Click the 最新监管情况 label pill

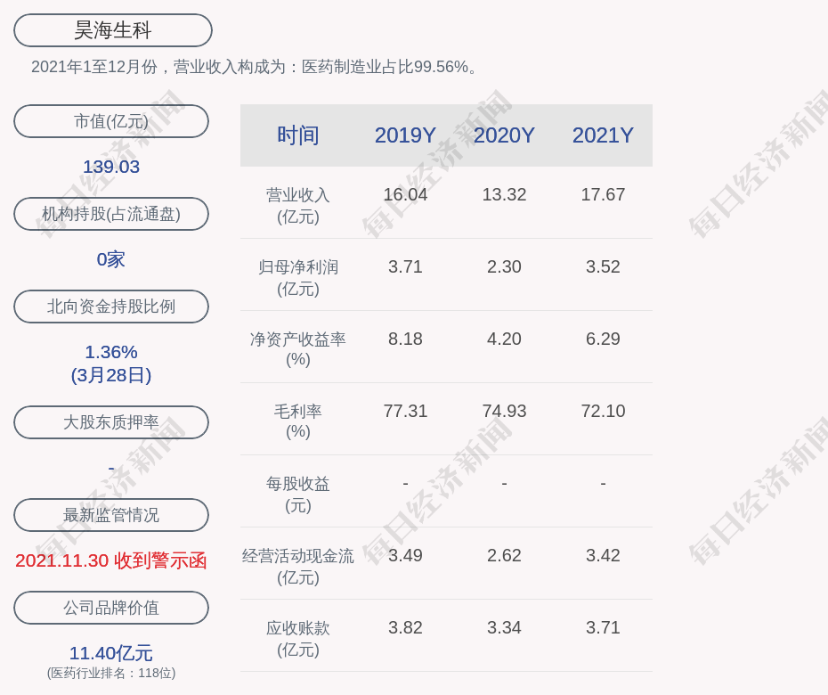[111, 515]
